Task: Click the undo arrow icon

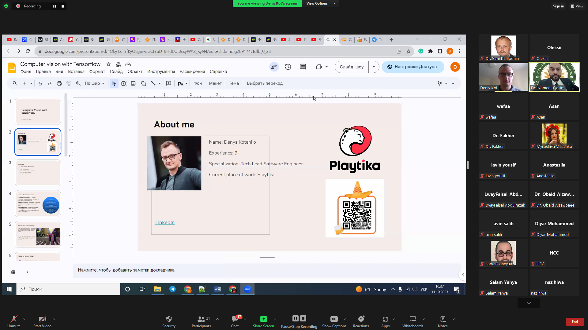Action: pyautogui.click(x=40, y=83)
